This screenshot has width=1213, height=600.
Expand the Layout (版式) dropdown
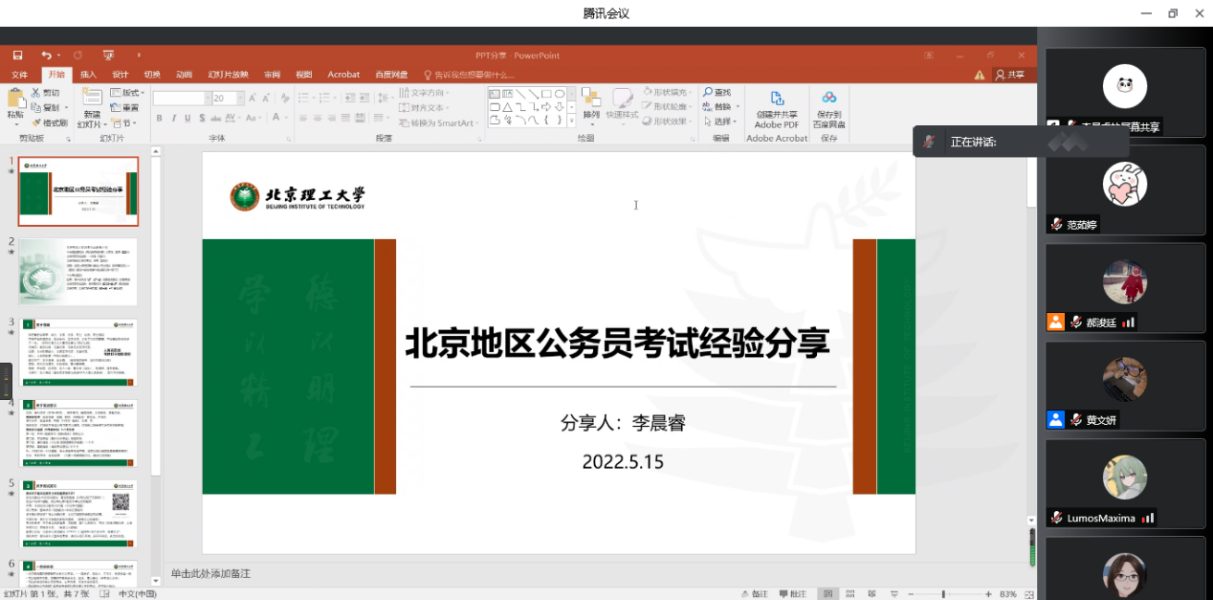[x=128, y=93]
